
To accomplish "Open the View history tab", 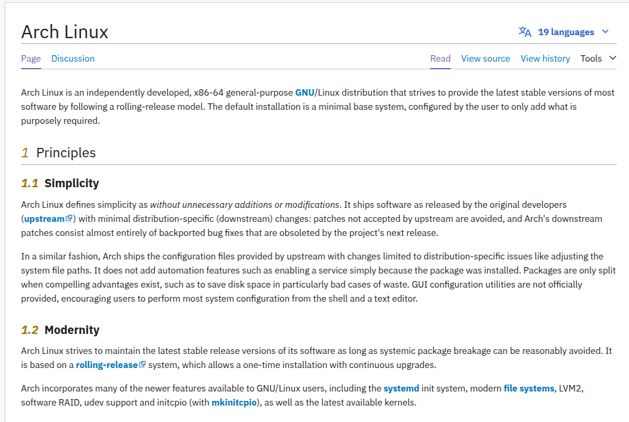I will pos(545,59).
